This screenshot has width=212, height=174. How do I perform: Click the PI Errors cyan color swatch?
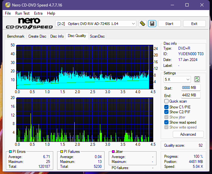click(10, 152)
